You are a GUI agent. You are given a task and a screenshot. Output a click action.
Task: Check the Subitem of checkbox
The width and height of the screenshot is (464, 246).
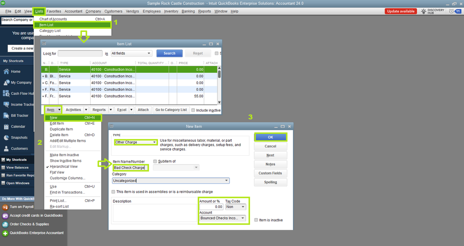point(155,161)
